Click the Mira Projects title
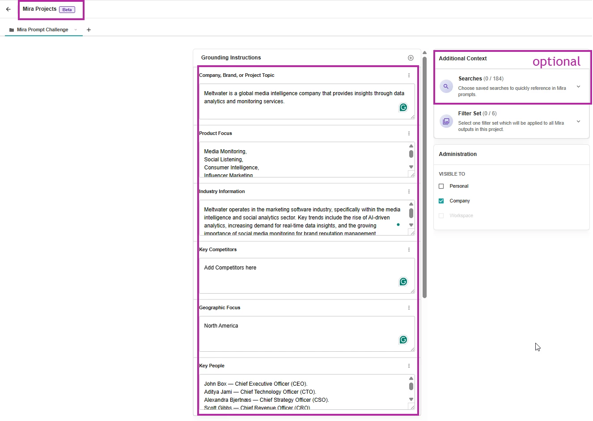Image resolution: width=593 pixels, height=421 pixels. (39, 9)
